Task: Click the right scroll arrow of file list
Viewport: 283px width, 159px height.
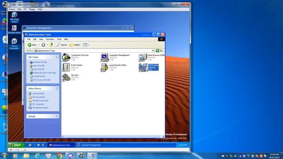Action: (163, 136)
